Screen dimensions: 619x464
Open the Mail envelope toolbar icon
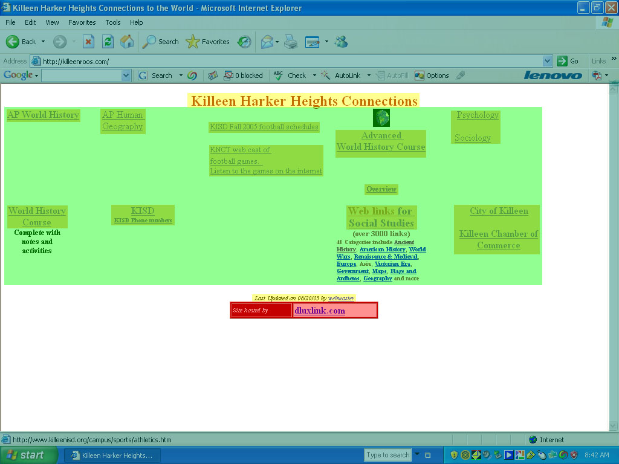267,42
